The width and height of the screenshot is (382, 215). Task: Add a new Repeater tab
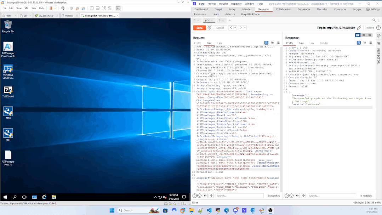point(230,20)
